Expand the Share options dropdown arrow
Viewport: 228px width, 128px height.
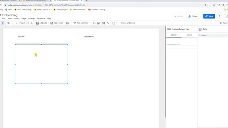tap(200, 16)
